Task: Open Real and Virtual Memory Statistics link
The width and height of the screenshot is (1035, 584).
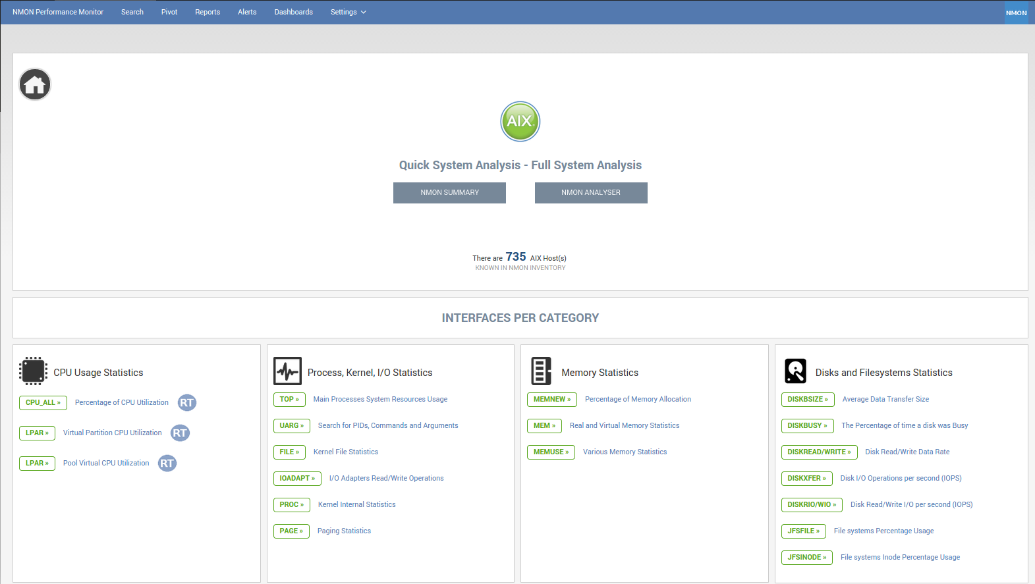Action: point(625,426)
